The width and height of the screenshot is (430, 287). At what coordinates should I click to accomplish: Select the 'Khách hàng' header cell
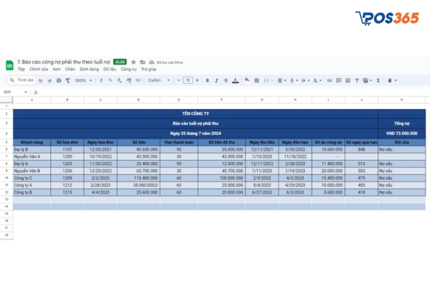[x=32, y=142]
